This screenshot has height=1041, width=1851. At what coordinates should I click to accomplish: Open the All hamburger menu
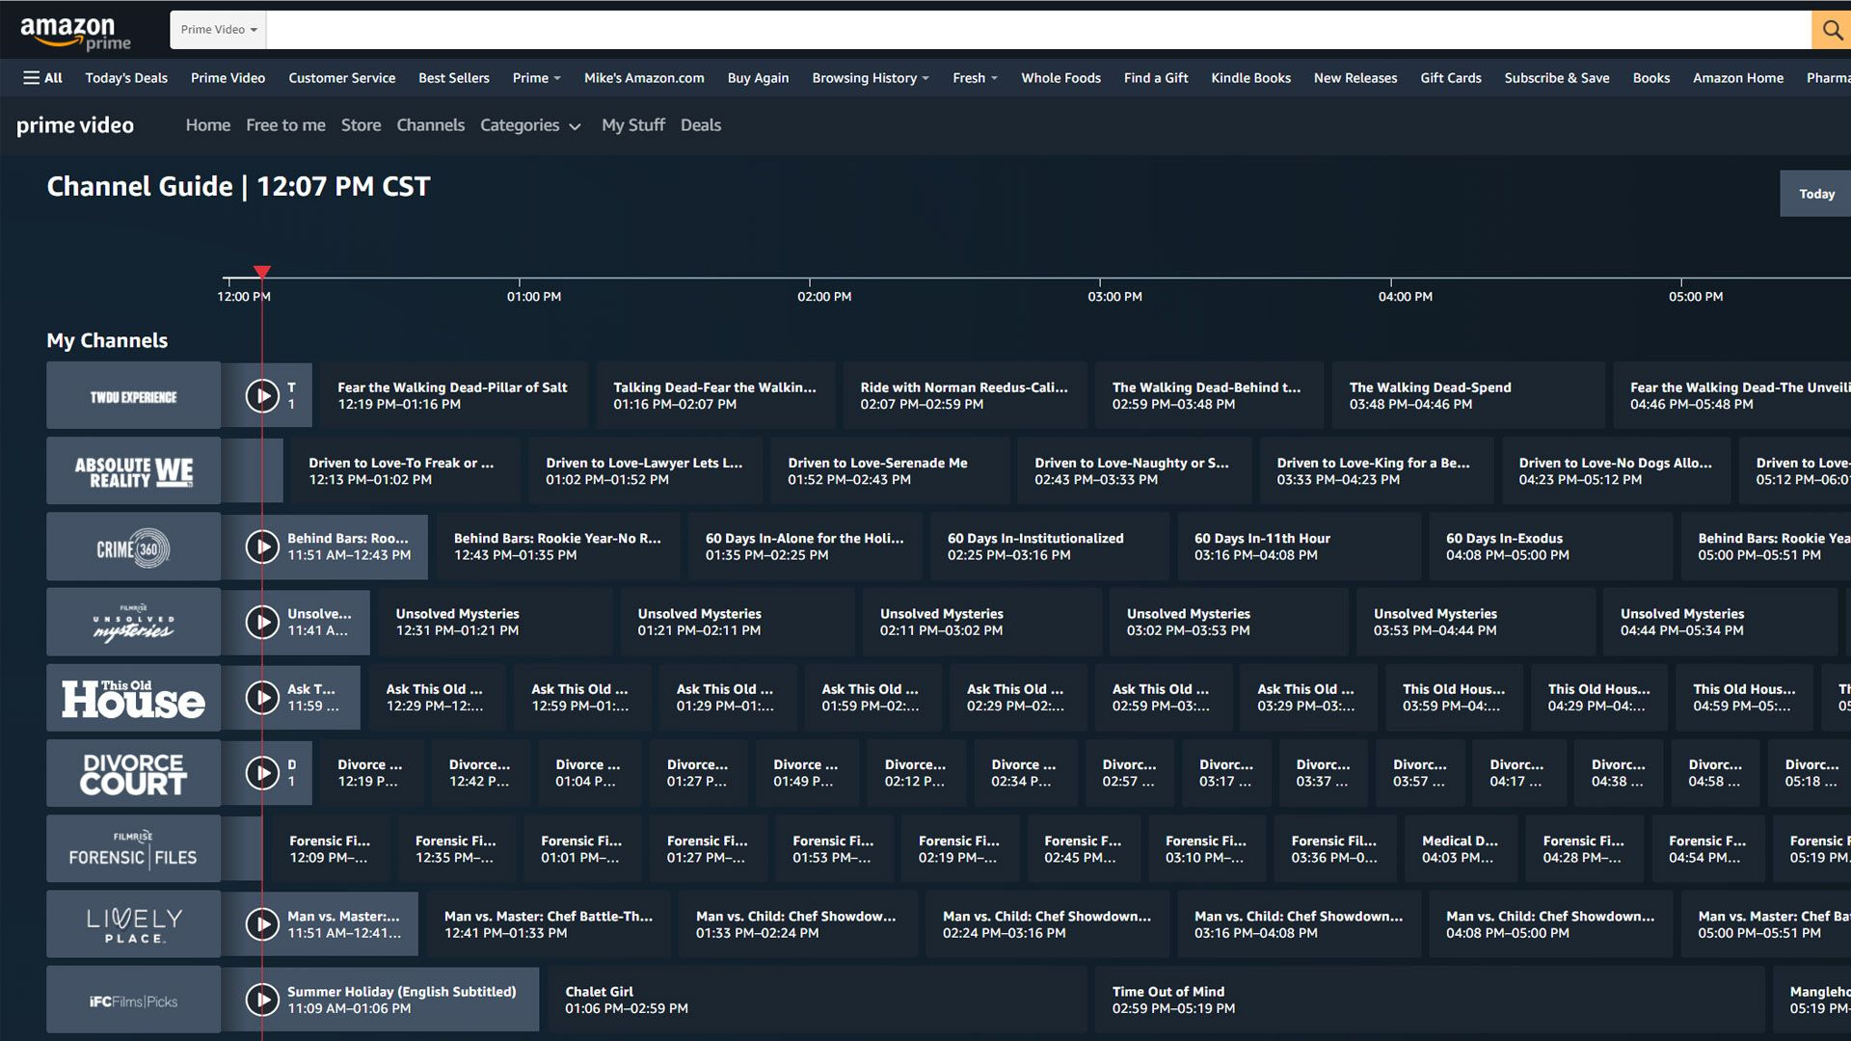coord(42,78)
